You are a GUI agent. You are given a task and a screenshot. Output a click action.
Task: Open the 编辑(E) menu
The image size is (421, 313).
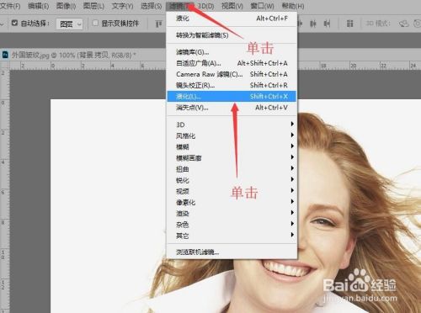pyautogui.click(x=38, y=6)
